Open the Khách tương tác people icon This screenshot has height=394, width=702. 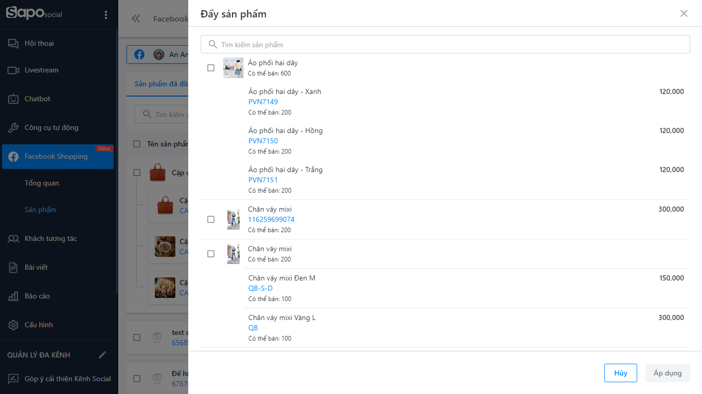point(13,238)
